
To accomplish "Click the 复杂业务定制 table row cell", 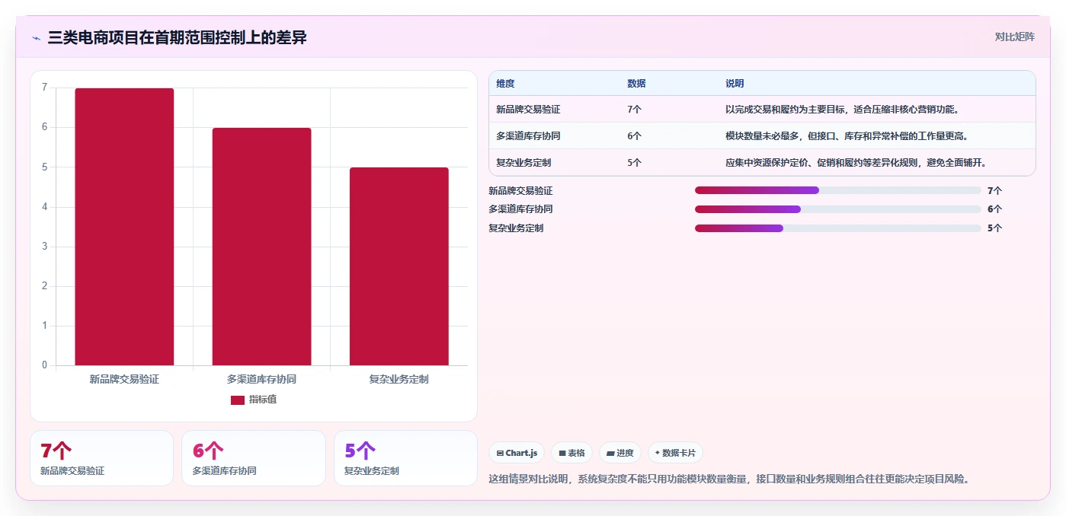I will click(523, 163).
